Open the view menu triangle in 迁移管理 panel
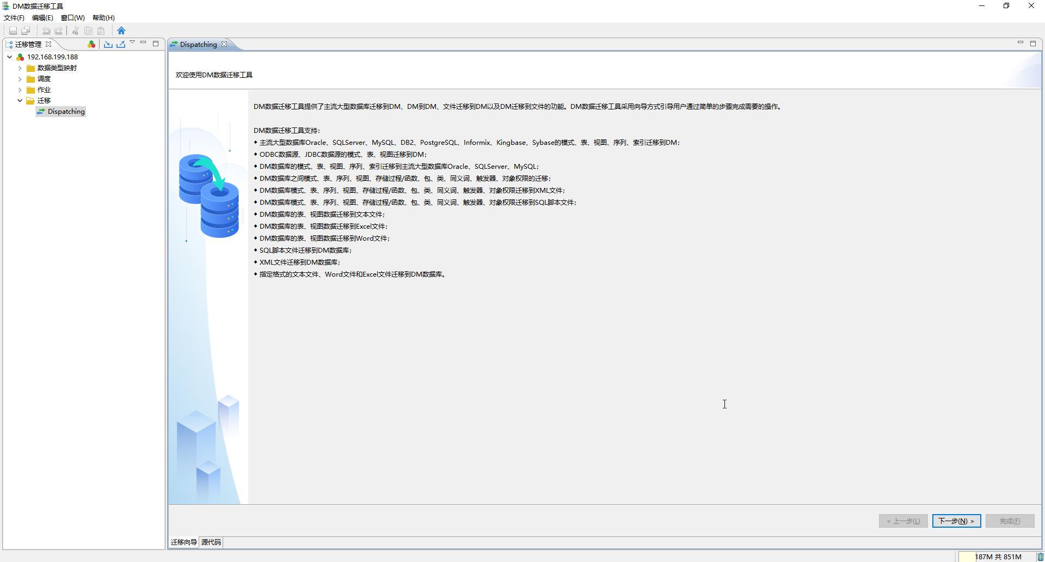The width and height of the screenshot is (1045, 562). [x=132, y=42]
